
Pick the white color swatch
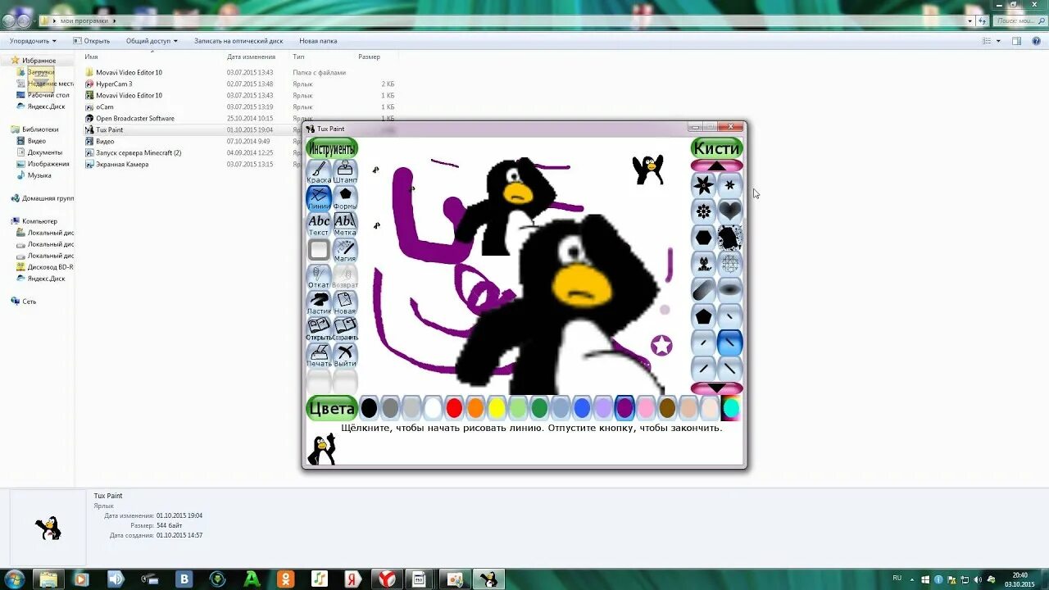pos(433,408)
